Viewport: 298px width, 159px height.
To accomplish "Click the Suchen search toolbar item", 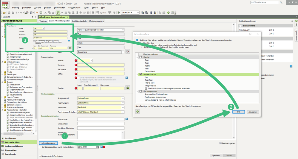I will coord(101,13).
